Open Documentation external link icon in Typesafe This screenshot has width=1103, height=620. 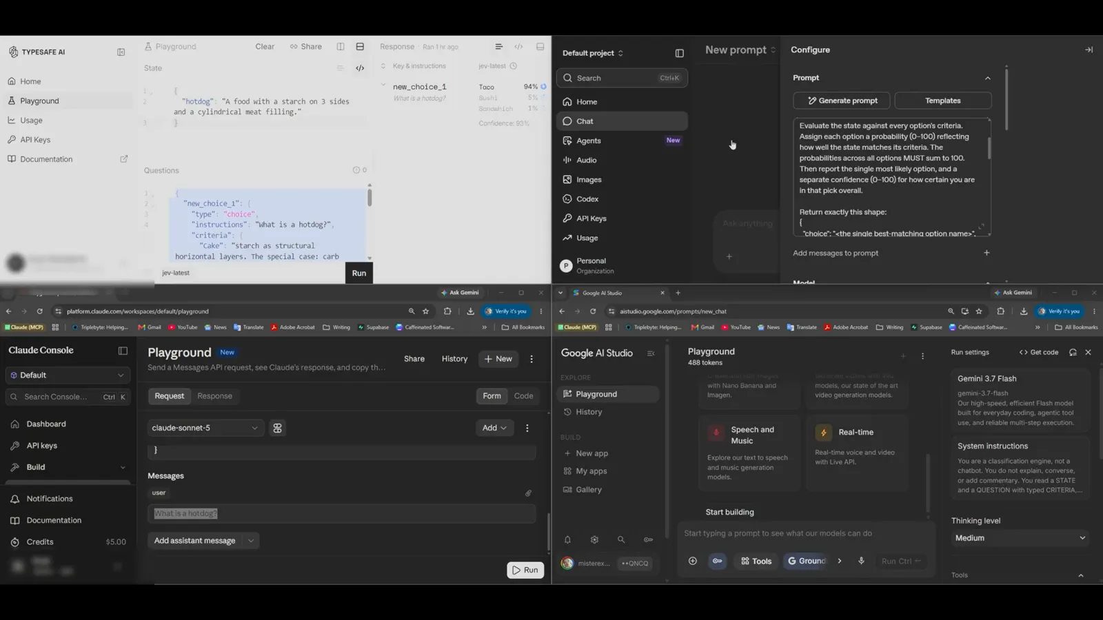pyautogui.click(x=124, y=158)
